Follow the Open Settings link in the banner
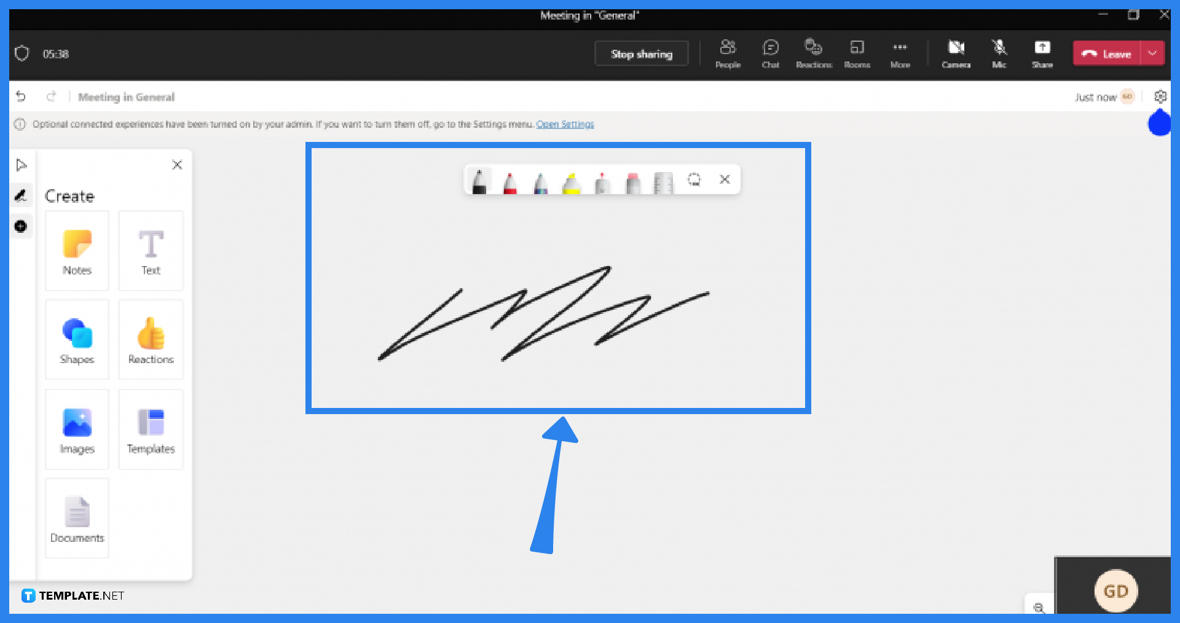The height and width of the screenshot is (623, 1180). click(565, 123)
